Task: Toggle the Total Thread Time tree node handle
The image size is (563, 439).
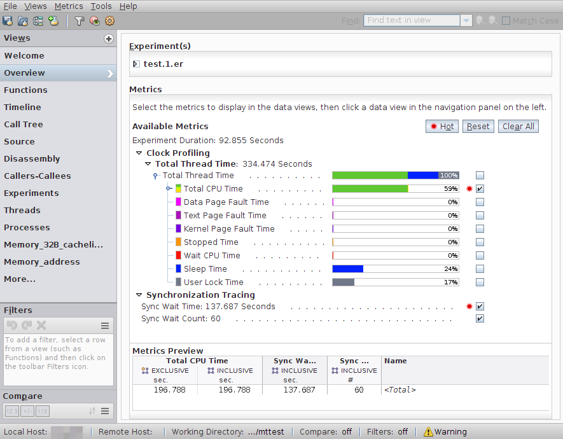Action: point(155,176)
